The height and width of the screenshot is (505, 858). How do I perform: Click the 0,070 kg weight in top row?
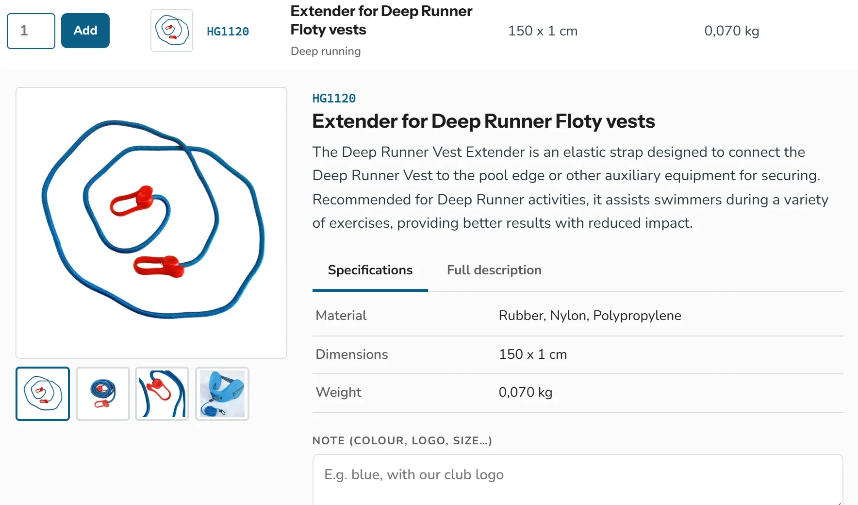click(x=731, y=31)
